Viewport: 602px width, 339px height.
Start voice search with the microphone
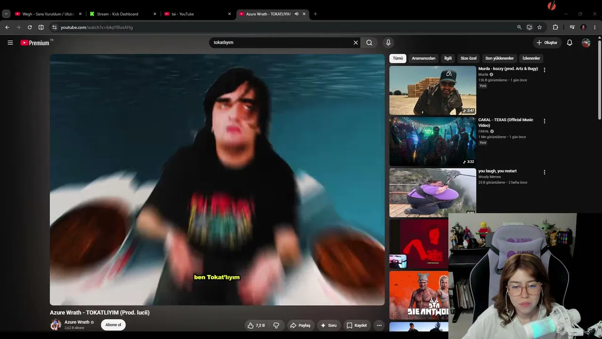pyautogui.click(x=388, y=42)
